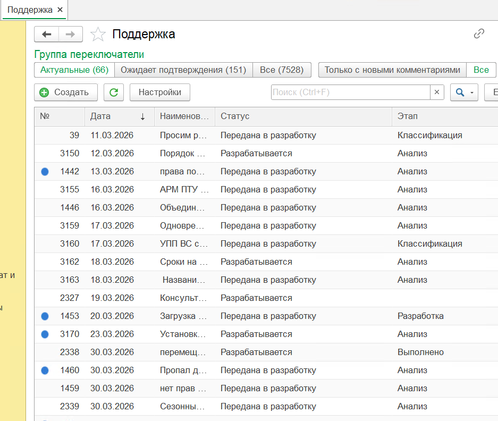498x421 pixels.
Task: Close the Поддержка tab
Action: click(60, 10)
